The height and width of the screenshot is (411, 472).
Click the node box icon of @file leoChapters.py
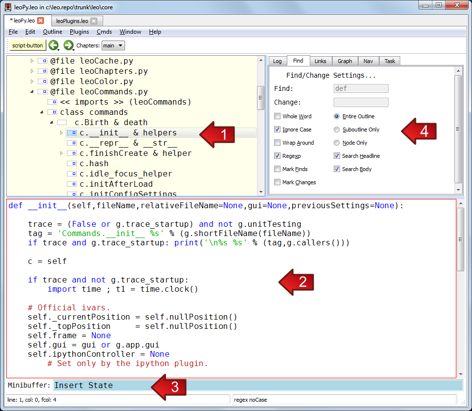(x=43, y=71)
